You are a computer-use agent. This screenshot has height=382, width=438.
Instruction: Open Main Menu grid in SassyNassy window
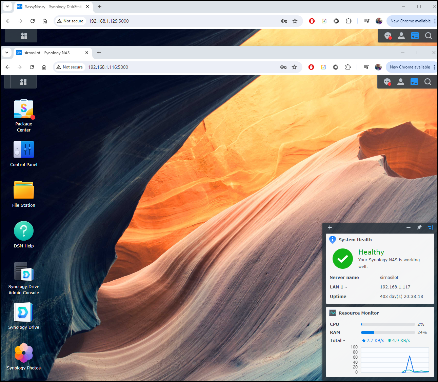coord(24,36)
